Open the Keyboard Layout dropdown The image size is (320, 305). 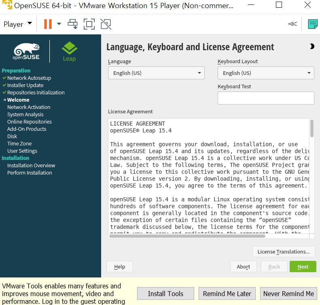click(x=266, y=73)
